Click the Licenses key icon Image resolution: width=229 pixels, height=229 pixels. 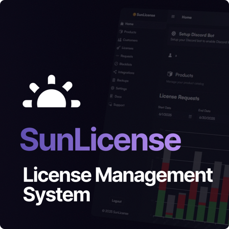(118, 47)
